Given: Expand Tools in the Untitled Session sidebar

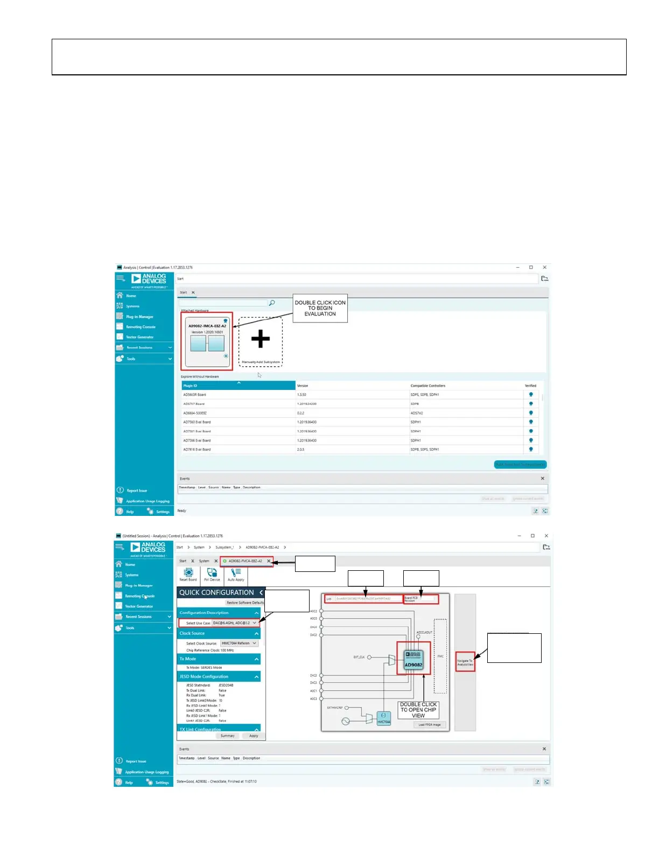Looking at the screenshot, I should (143, 628).
